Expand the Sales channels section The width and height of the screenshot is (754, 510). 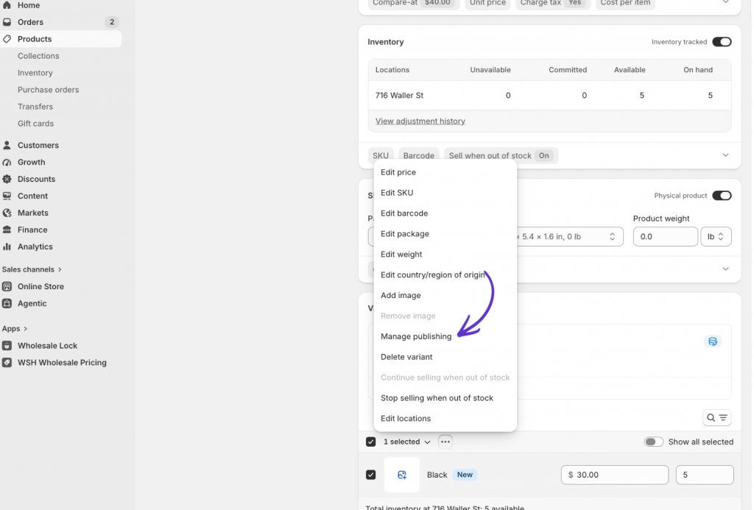[x=32, y=269]
